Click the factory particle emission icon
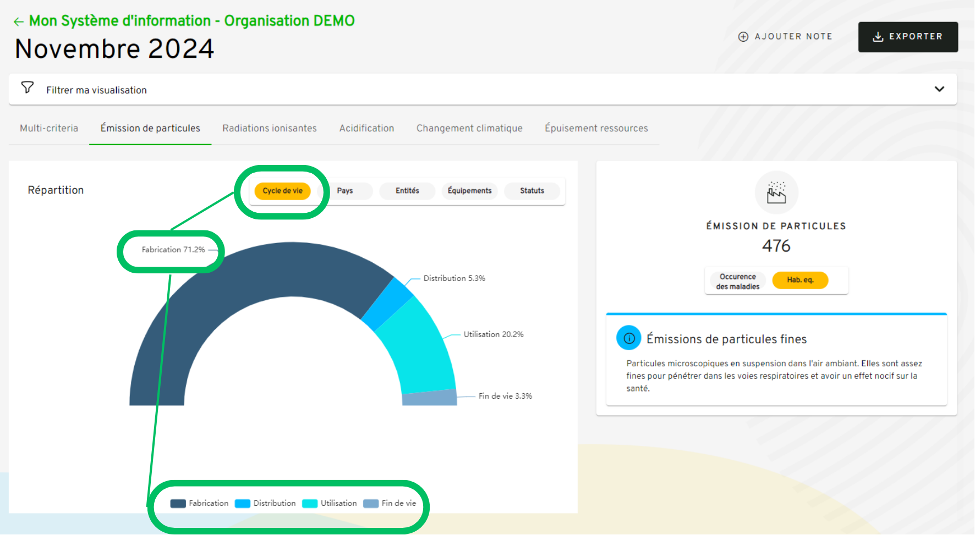Image resolution: width=975 pixels, height=535 pixels. pos(776,192)
